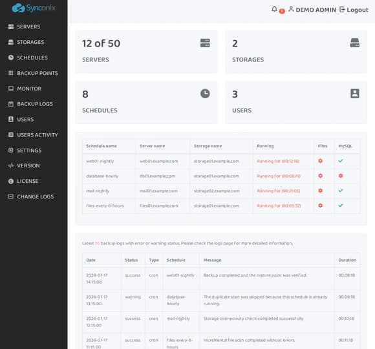Click the Servers sidebar icon
Screen dimensions: 375x349
point(11,26)
